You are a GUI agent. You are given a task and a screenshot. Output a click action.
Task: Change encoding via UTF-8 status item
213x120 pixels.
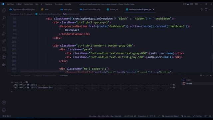coord(152,116)
